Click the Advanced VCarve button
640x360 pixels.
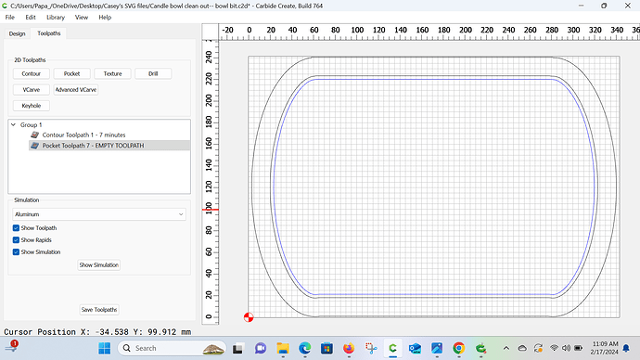pyautogui.click(x=76, y=89)
